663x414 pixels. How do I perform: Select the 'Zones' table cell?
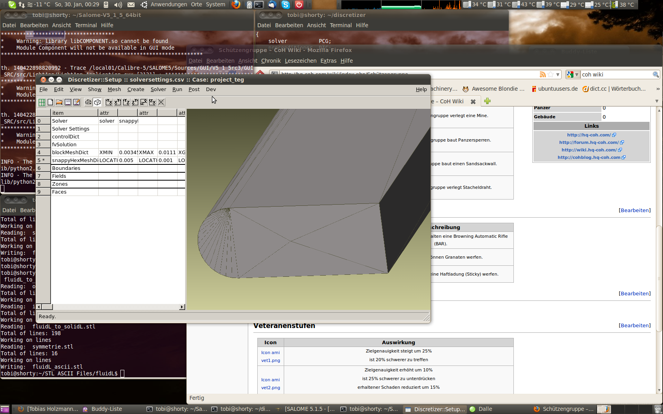pos(75,184)
